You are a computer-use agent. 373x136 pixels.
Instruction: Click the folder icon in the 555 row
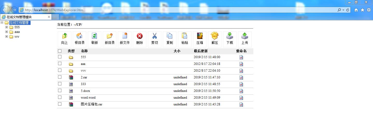click(x=71, y=57)
